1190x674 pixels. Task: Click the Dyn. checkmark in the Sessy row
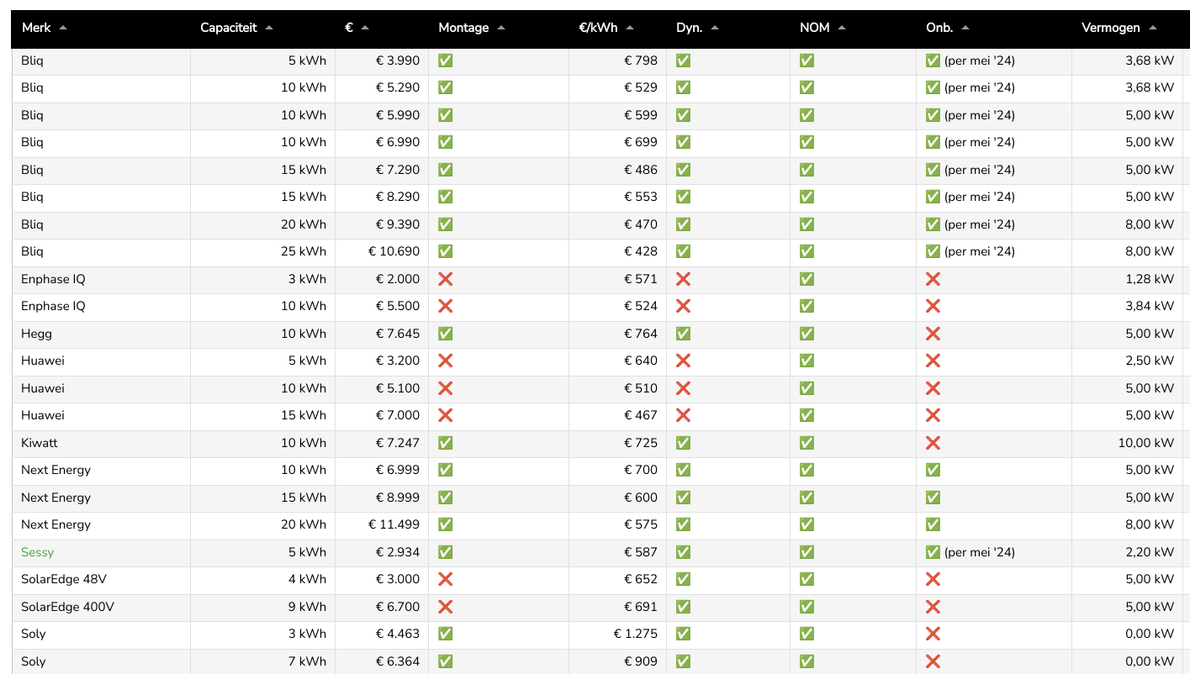tap(683, 552)
